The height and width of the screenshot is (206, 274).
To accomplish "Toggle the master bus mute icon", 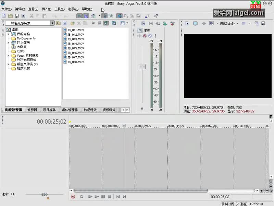I will [x=150, y=36].
